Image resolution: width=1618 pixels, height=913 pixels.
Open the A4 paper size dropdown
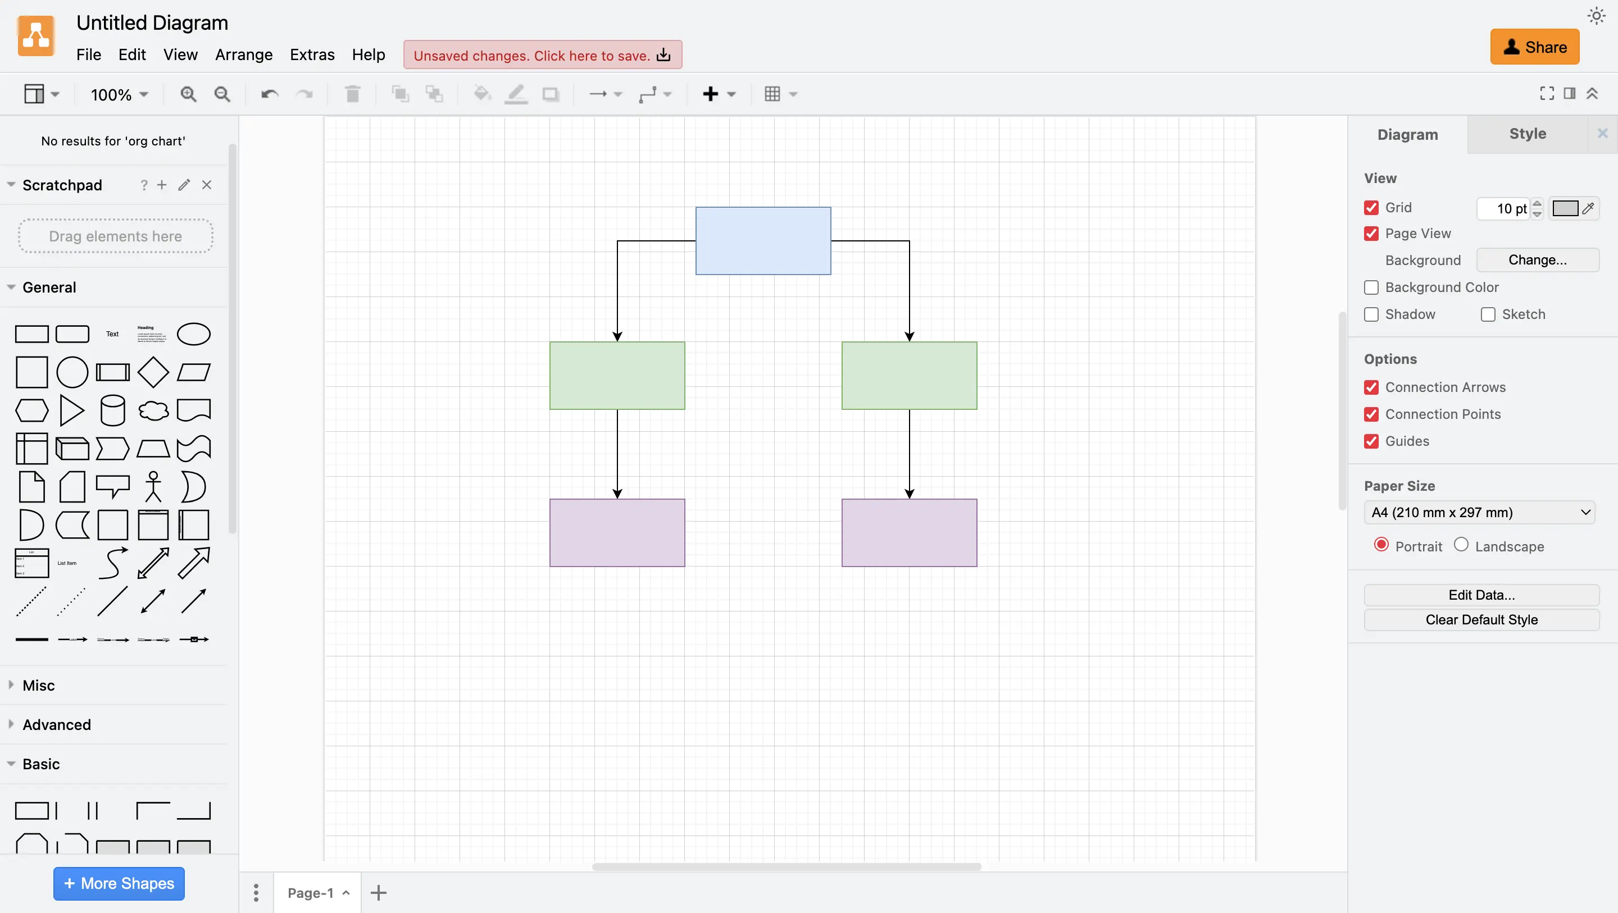(1479, 513)
